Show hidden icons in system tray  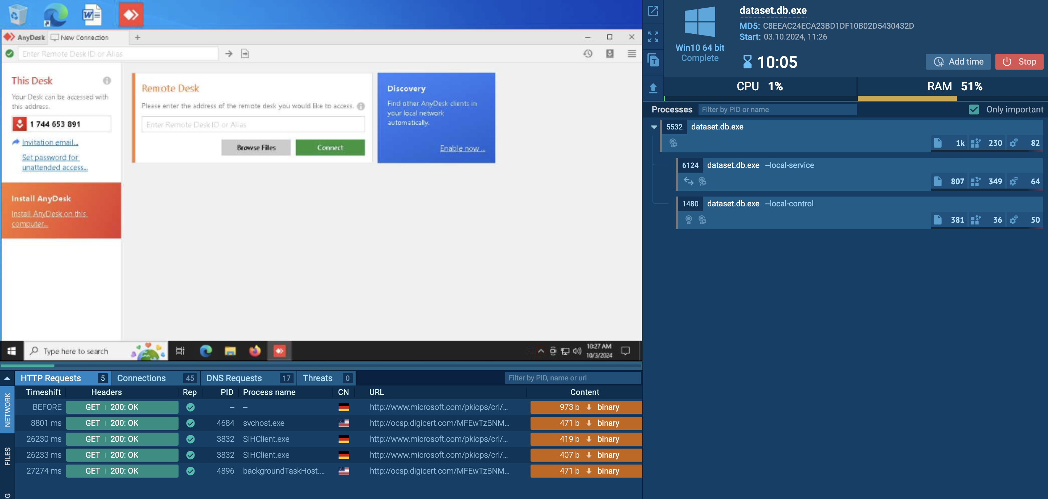coord(541,351)
